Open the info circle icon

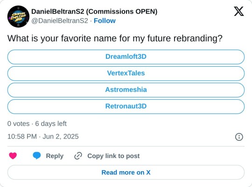tap(239, 137)
